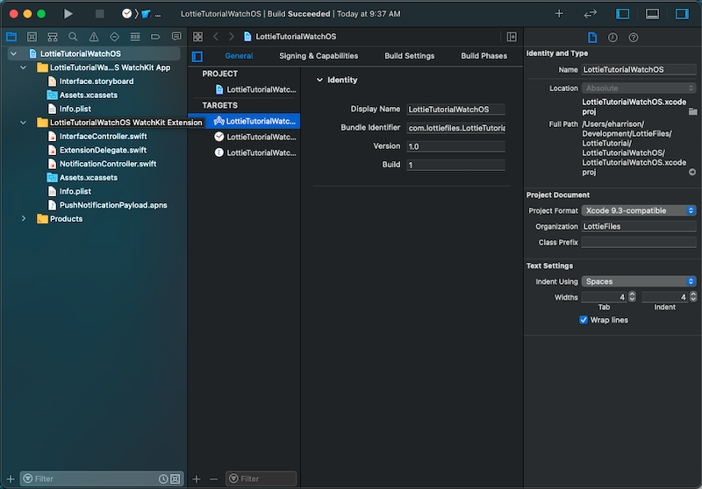Go forward in editor history

231,37
